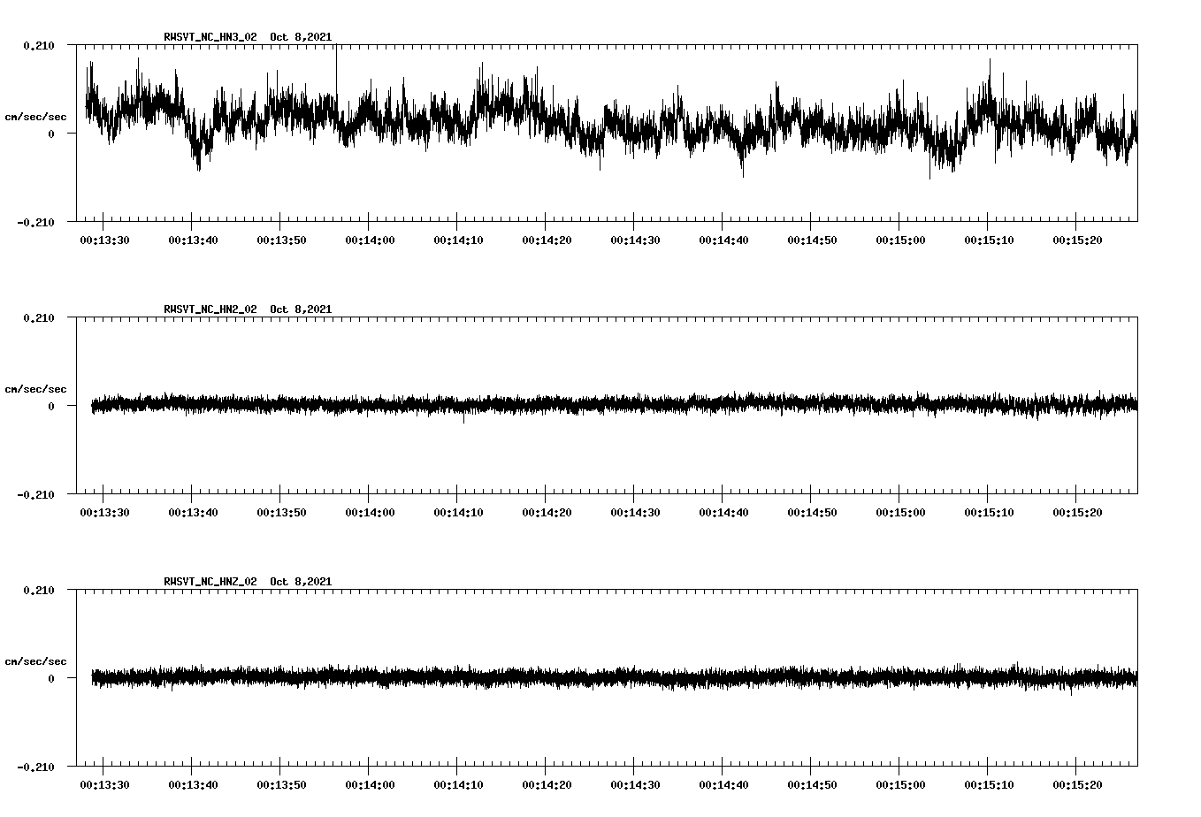Viewport: 1201px width, 817px height.
Task: Click the cm/sec/sec unit label on HNZ chart
Action: (35, 661)
